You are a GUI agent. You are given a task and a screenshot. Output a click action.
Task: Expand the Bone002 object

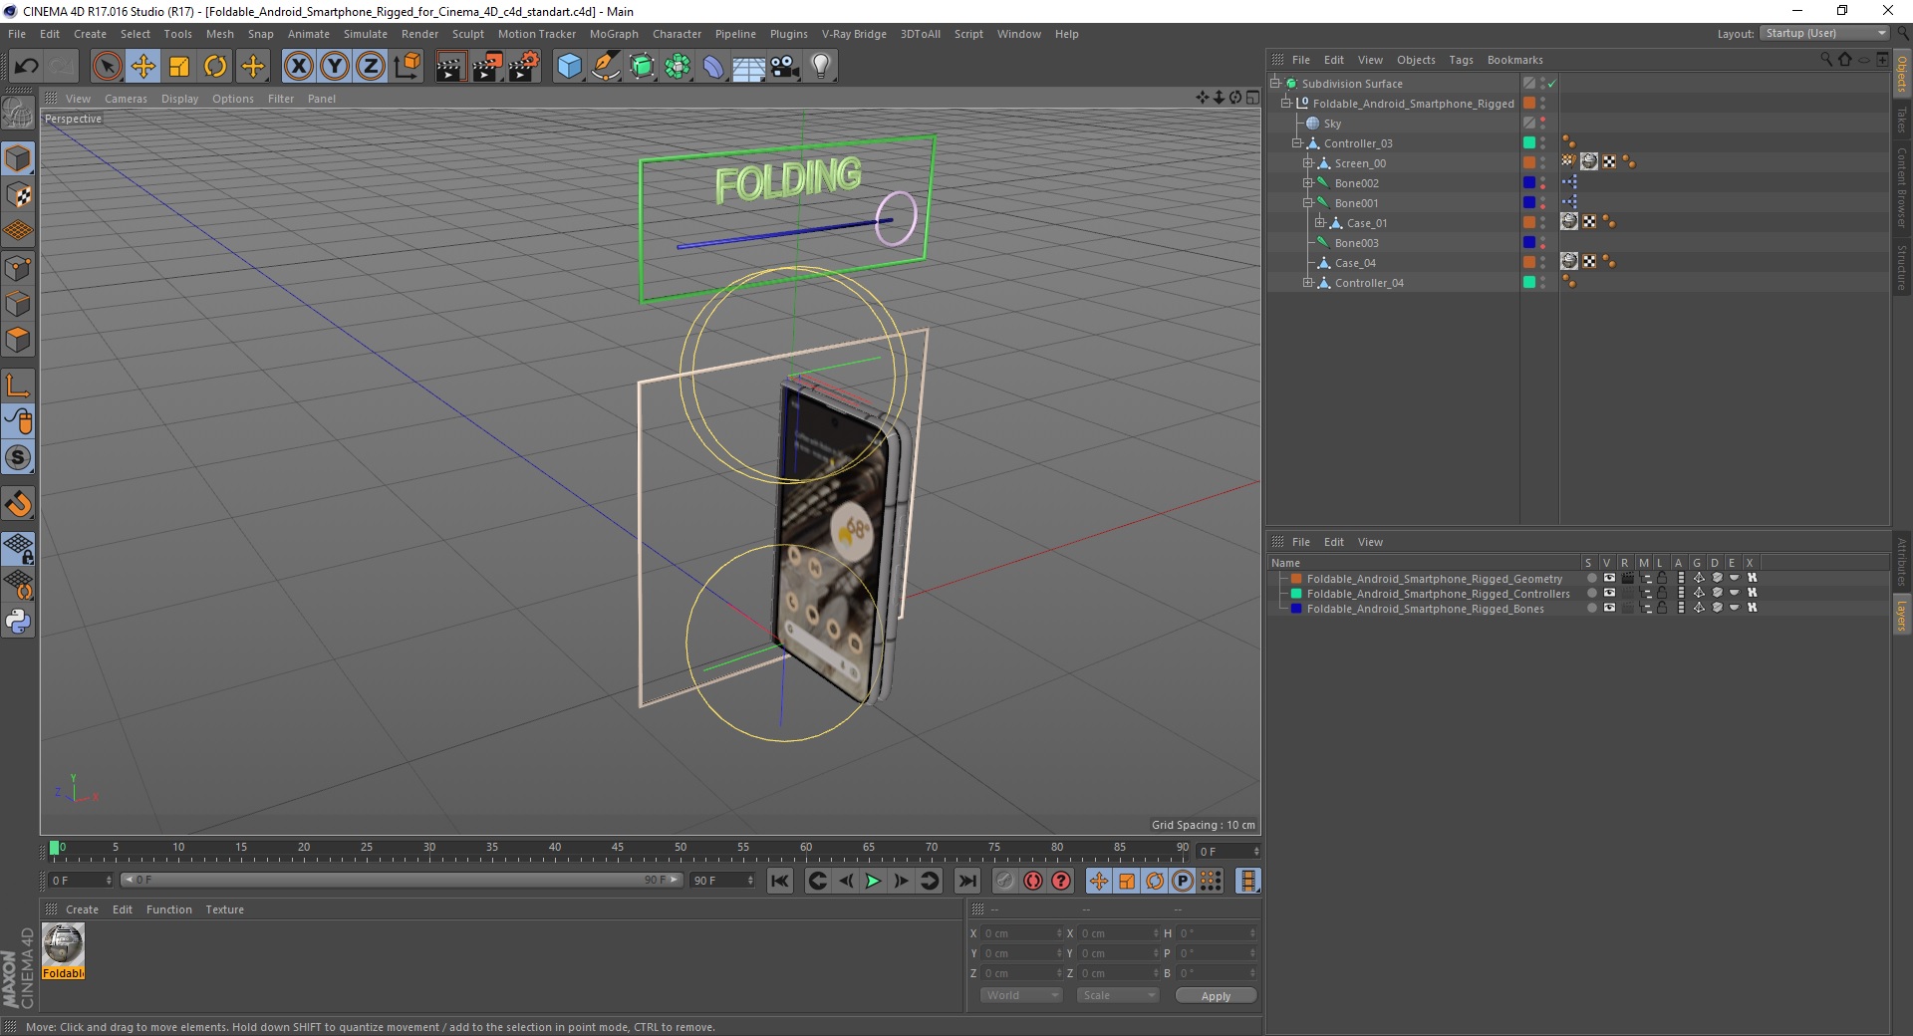(1308, 183)
